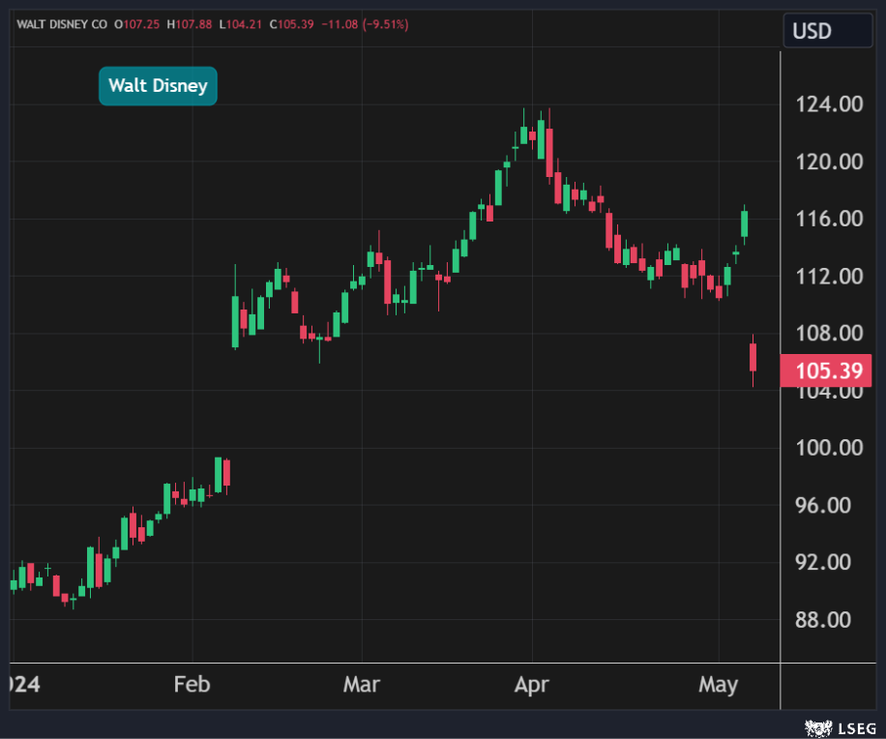Click the 100.00 price axis label
Screen dimensions: 886x739
pyautogui.click(x=829, y=448)
